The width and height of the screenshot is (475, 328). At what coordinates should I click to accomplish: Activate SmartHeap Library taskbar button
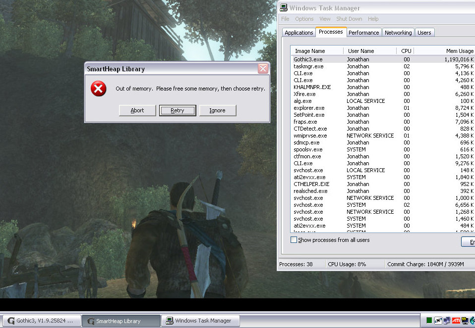coord(121,321)
